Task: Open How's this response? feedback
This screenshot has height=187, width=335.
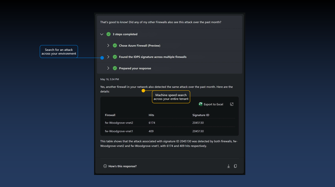Action: (x=122, y=166)
